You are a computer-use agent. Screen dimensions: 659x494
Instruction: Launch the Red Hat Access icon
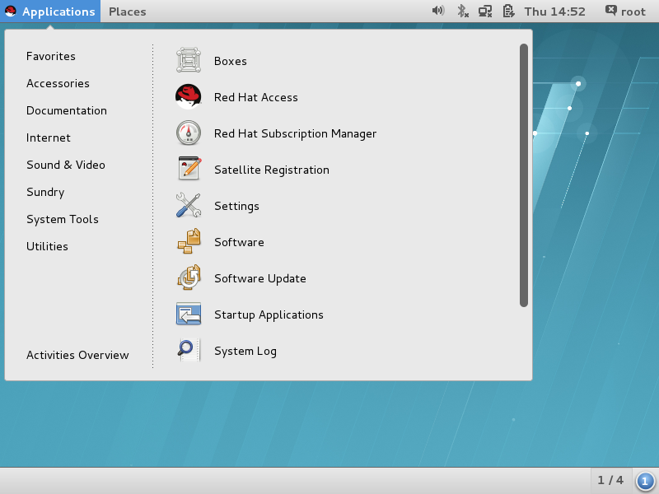pyautogui.click(x=189, y=96)
